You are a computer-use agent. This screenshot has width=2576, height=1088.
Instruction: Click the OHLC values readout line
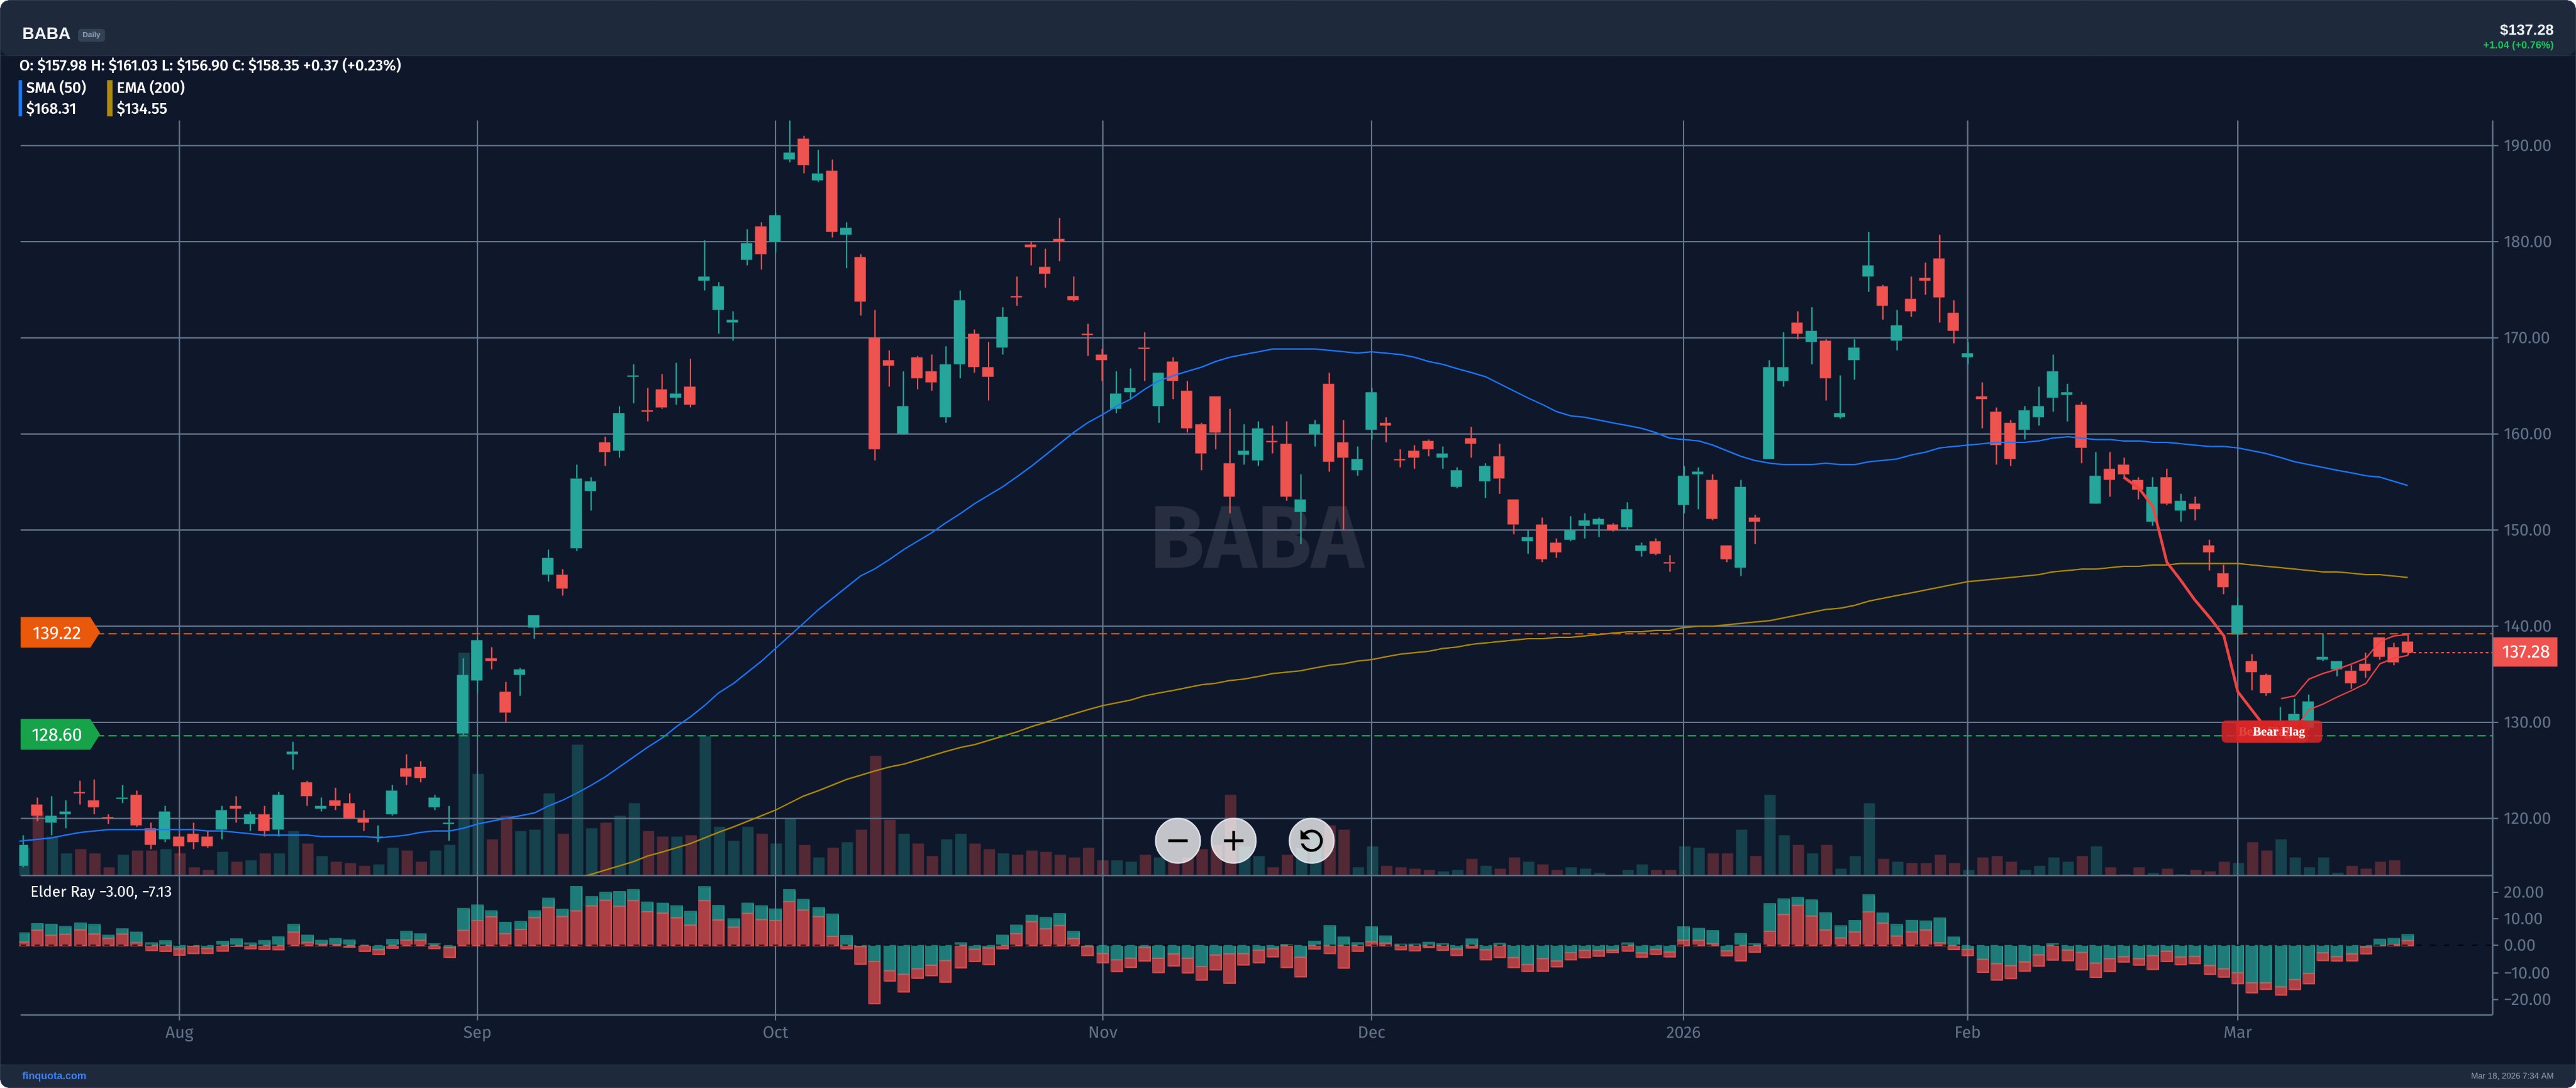coord(210,65)
